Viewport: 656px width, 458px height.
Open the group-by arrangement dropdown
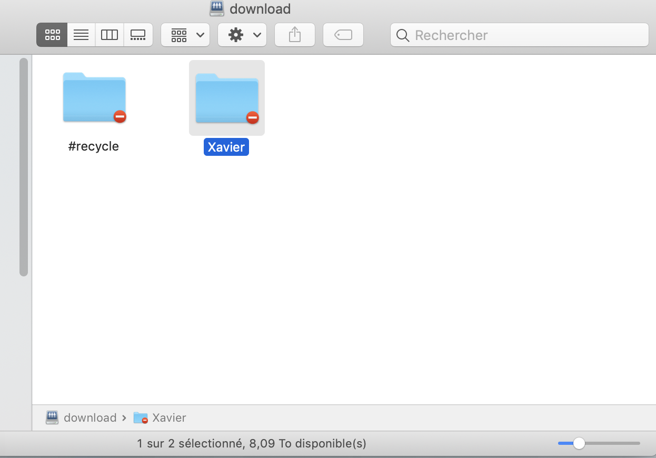click(185, 35)
